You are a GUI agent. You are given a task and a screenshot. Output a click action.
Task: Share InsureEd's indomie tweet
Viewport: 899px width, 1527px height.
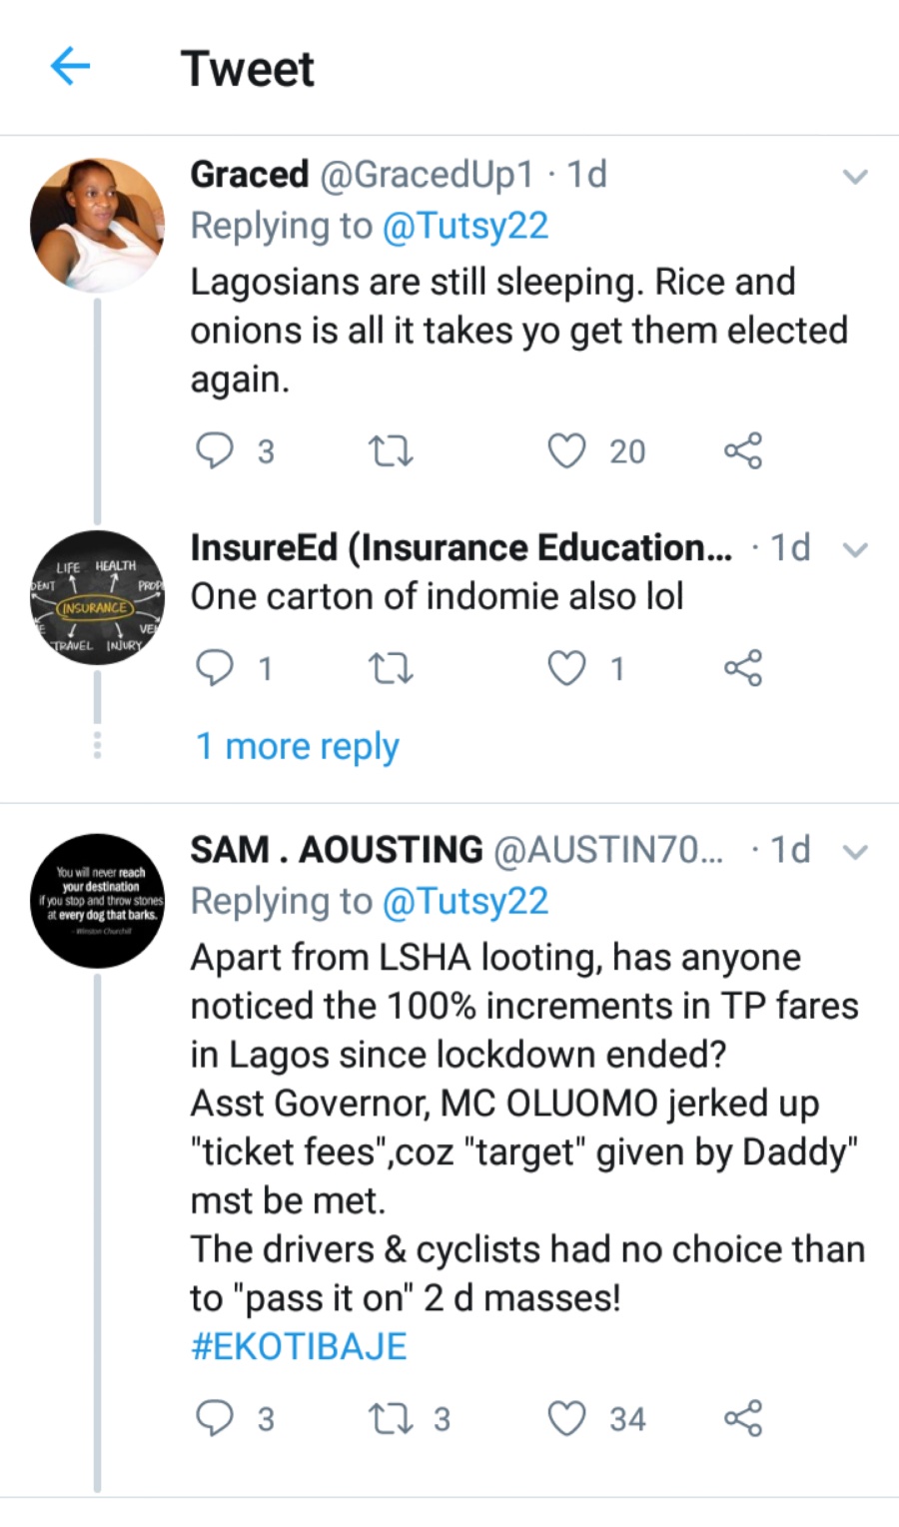coord(742,668)
